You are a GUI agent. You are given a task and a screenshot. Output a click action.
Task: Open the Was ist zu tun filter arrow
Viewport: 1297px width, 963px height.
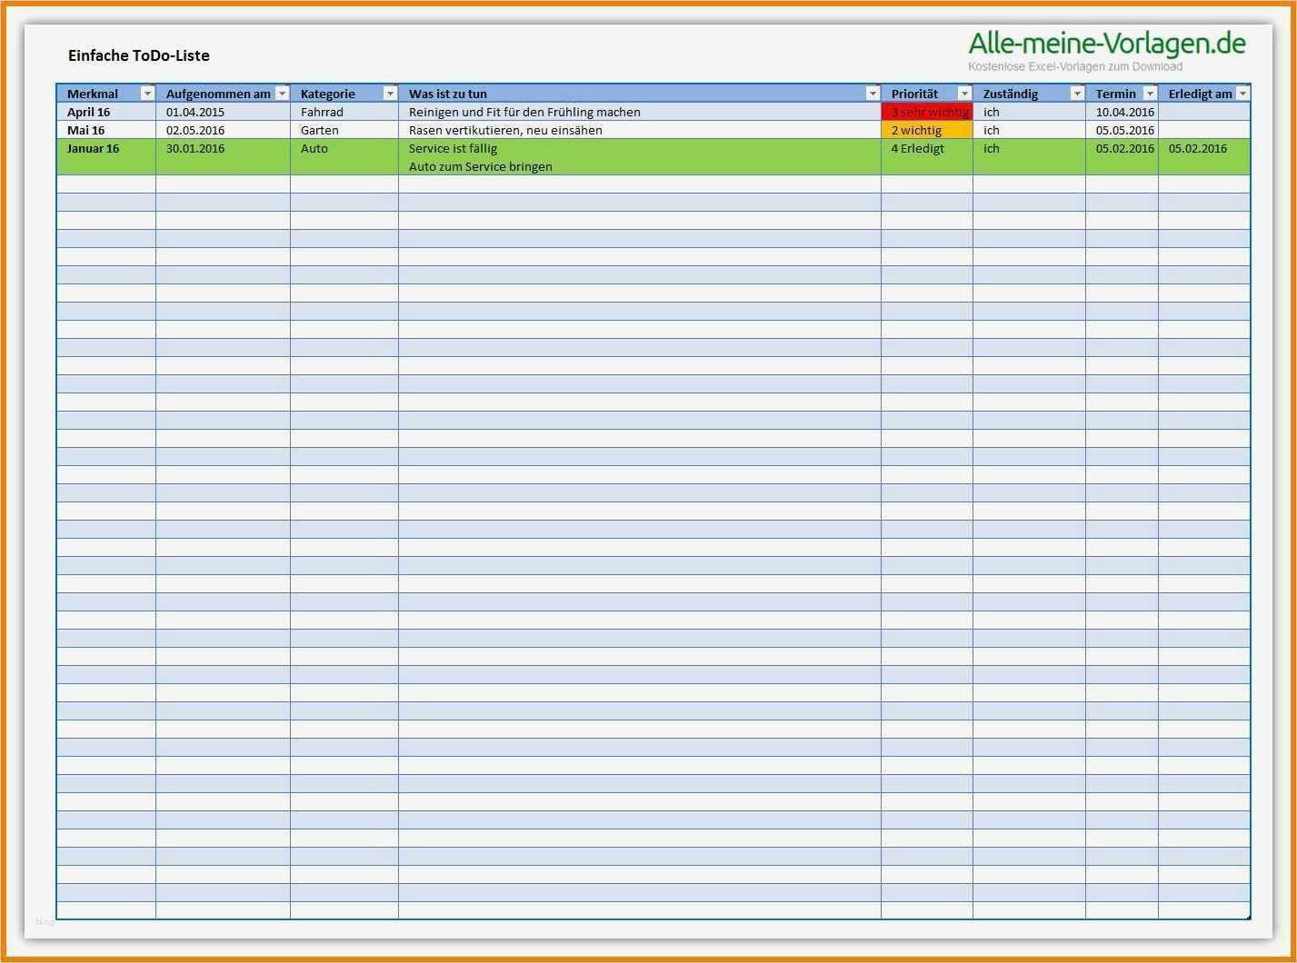point(873,94)
